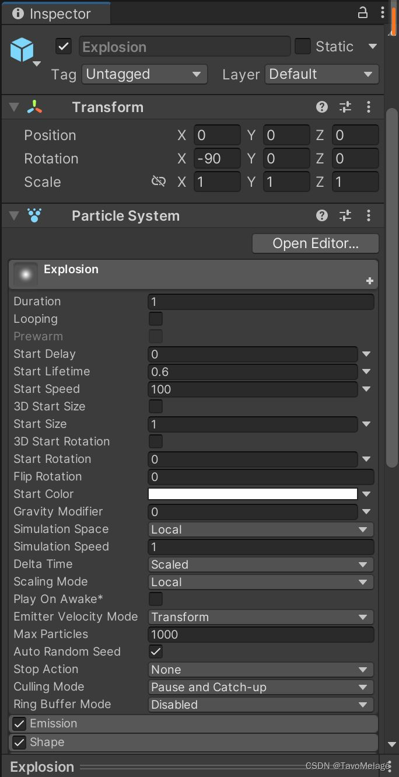Click the Start Speed field showing 100
The width and height of the screenshot is (399, 777).
253,389
